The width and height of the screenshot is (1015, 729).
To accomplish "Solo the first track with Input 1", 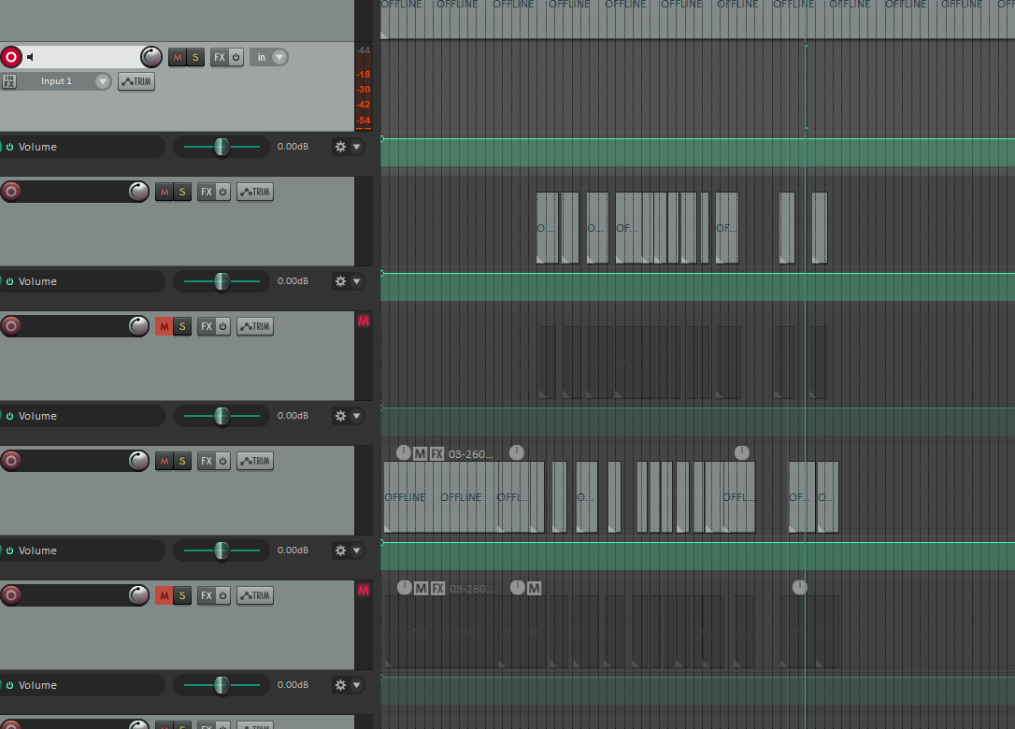I will [195, 57].
